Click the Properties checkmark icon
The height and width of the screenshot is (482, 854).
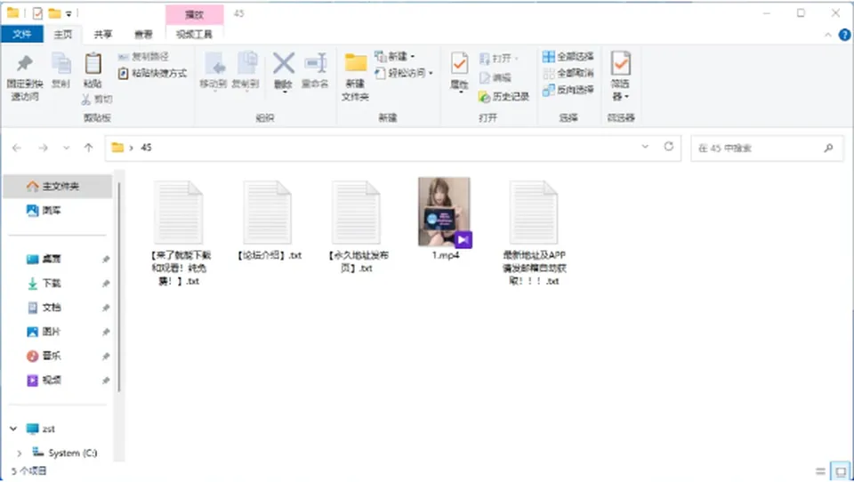pos(460,64)
